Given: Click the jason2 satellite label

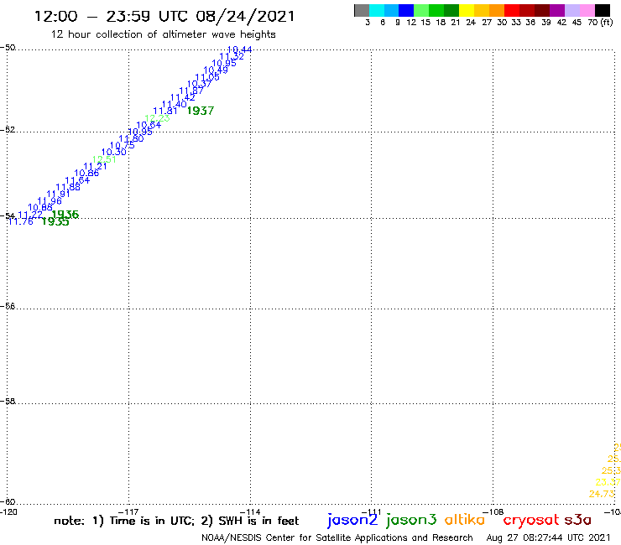Looking at the screenshot, I should [x=352, y=520].
